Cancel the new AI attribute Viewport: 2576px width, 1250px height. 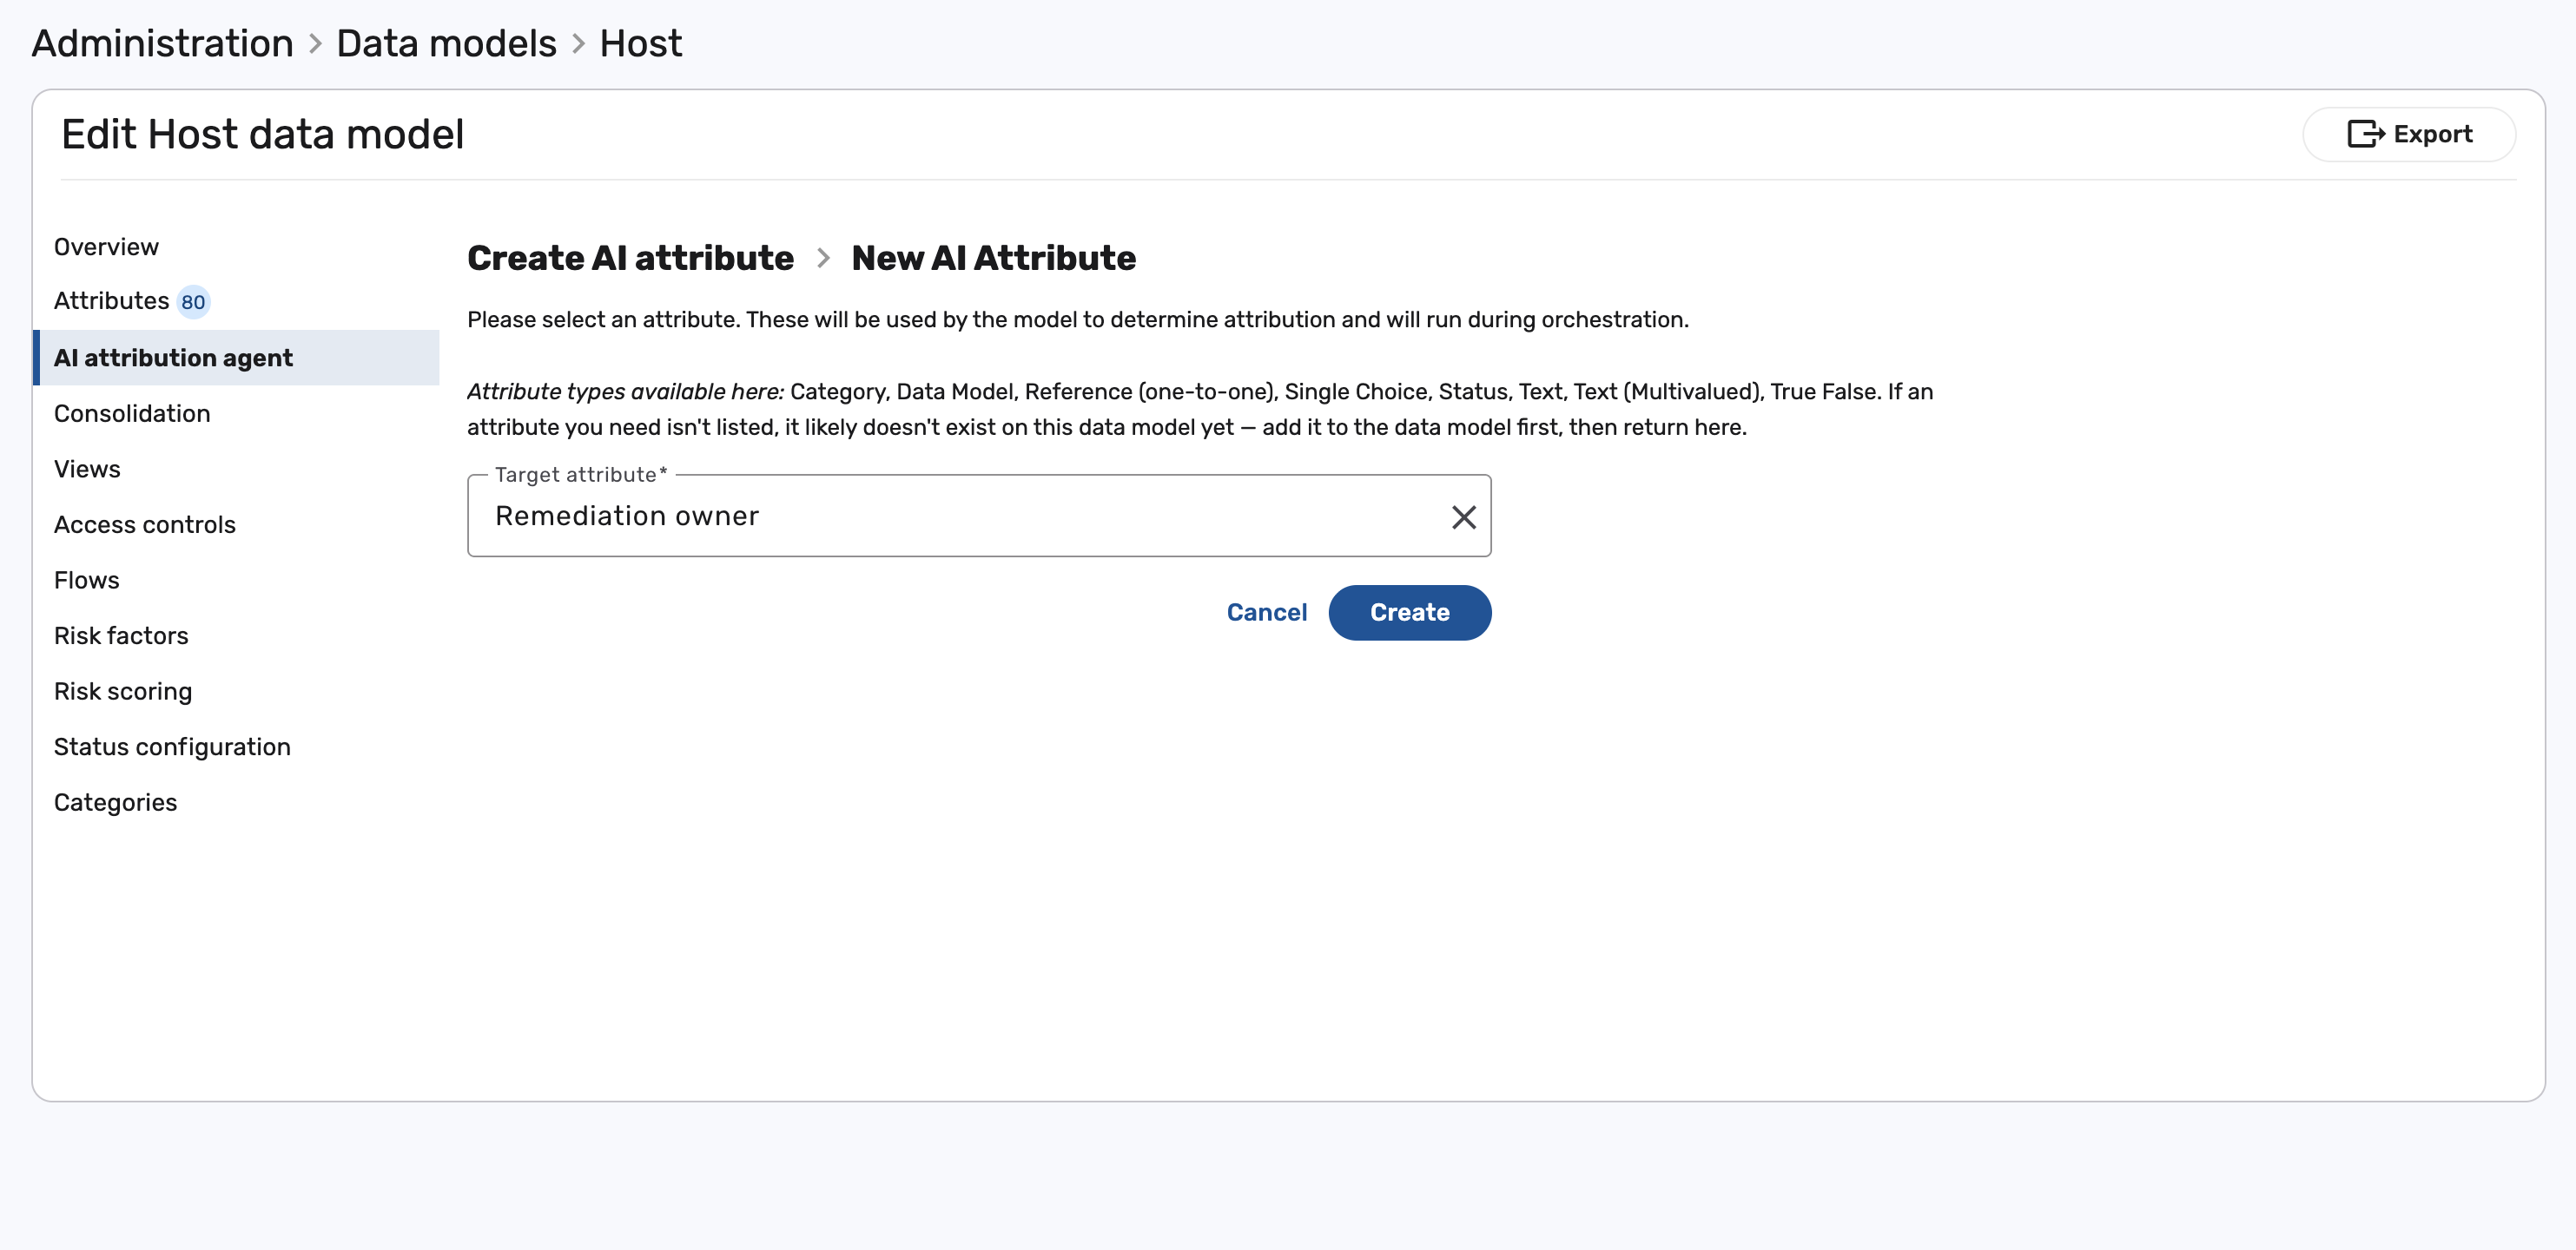tap(1266, 613)
